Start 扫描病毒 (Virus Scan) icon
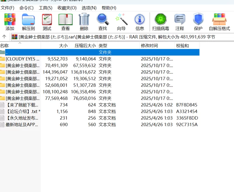The image size is (234, 192). pos(161,19)
